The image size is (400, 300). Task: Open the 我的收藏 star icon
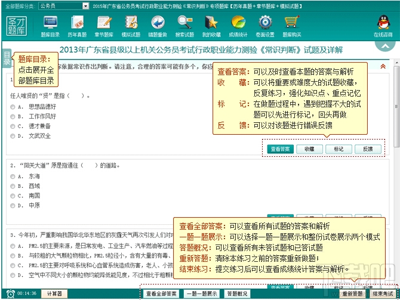click(x=211, y=26)
